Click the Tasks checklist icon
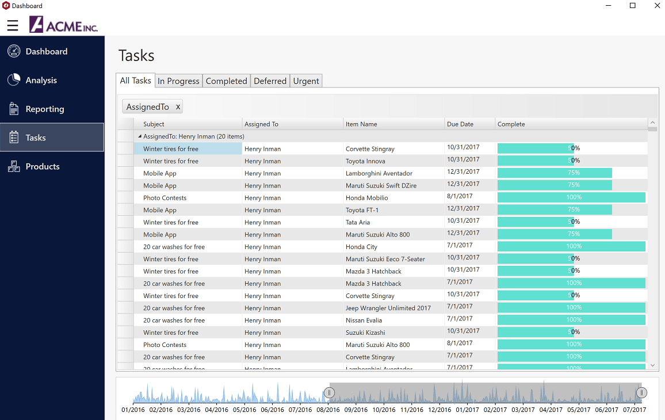Image resolution: width=665 pixels, height=420 pixels. pos(14,137)
